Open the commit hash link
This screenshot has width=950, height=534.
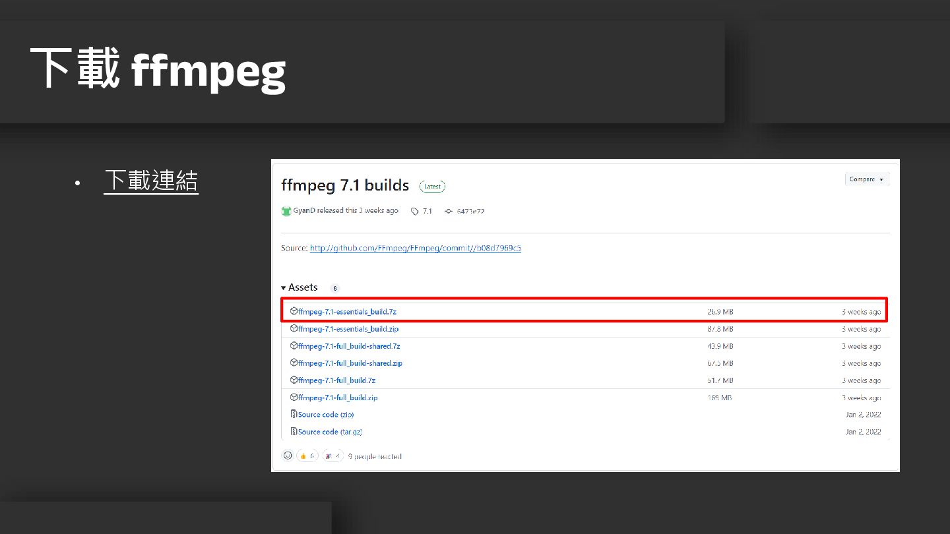click(x=470, y=211)
